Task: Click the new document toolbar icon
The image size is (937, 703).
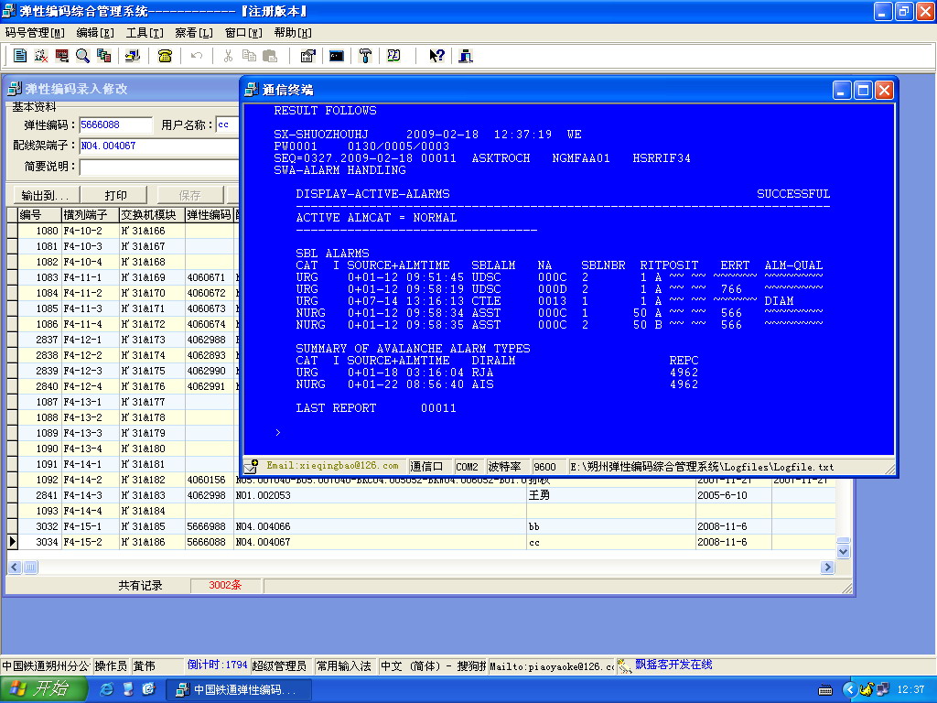Action: coord(20,56)
